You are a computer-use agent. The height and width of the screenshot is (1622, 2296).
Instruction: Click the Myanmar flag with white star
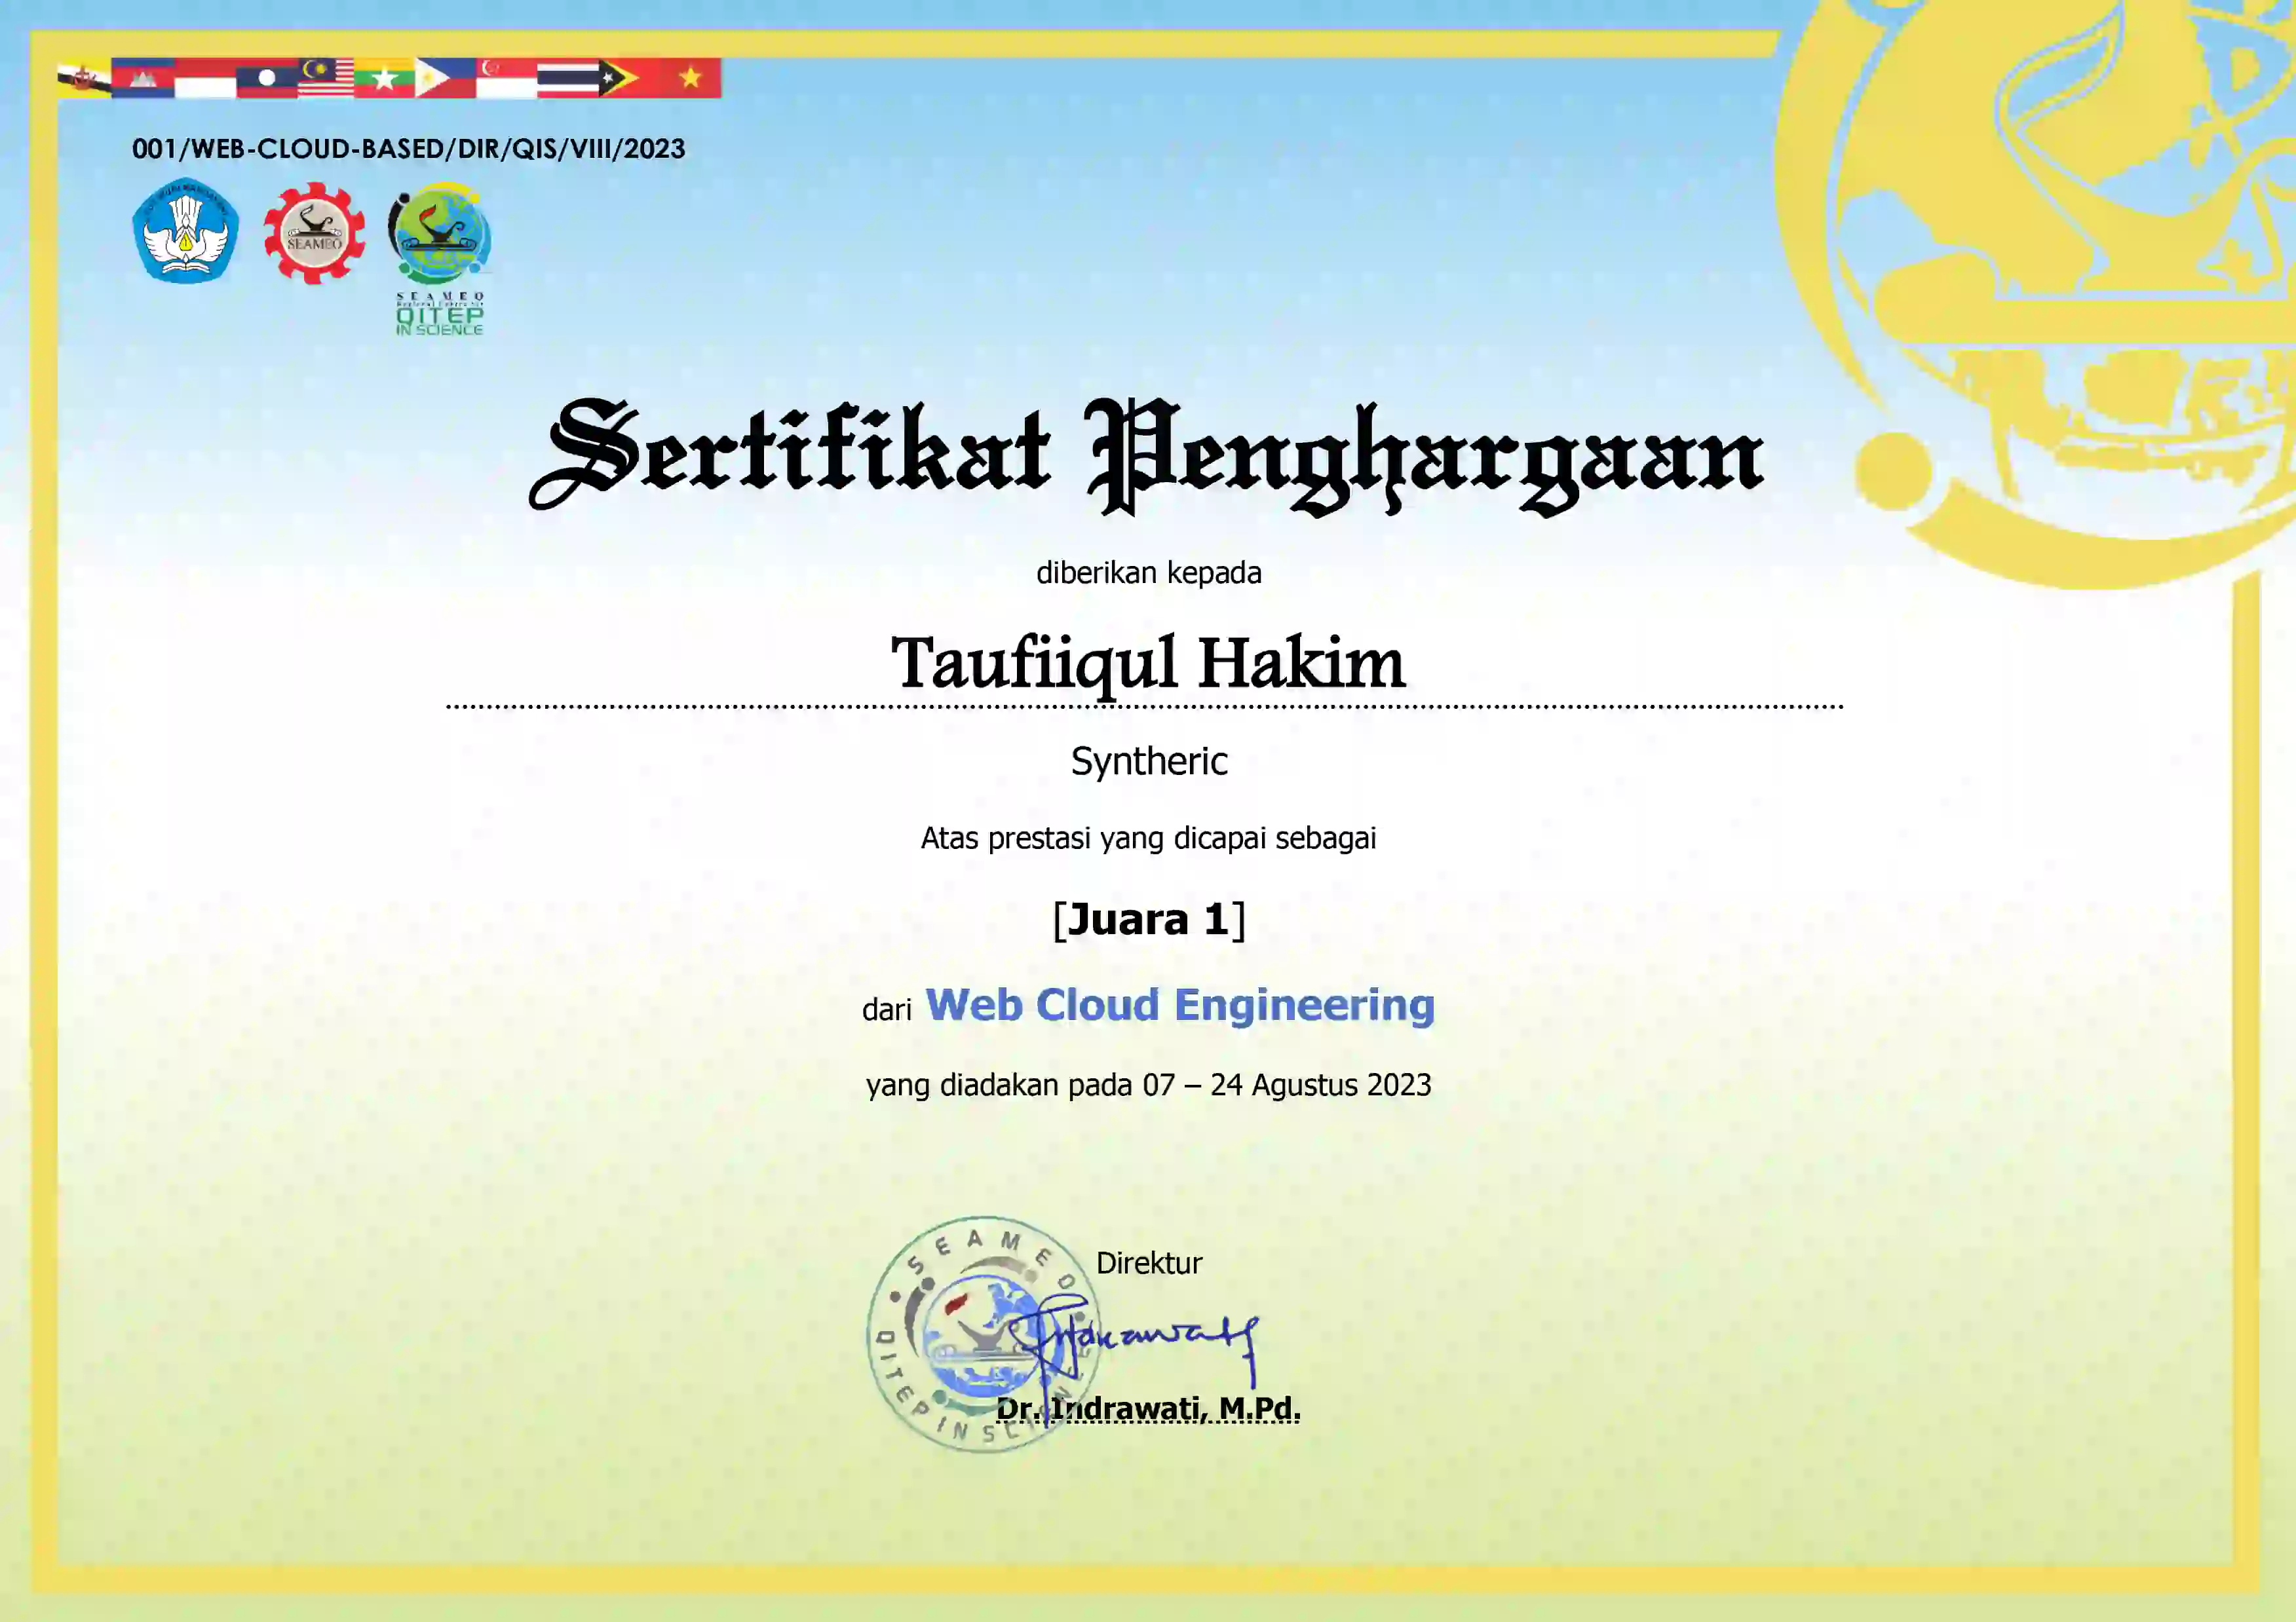[x=384, y=78]
